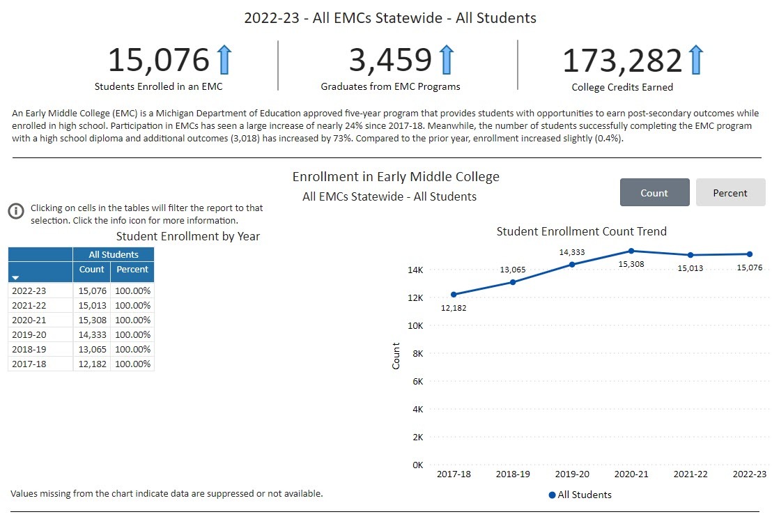Click the 2019-20 data point marker
The width and height of the screenshot is (772, 519).
[572, 265]
